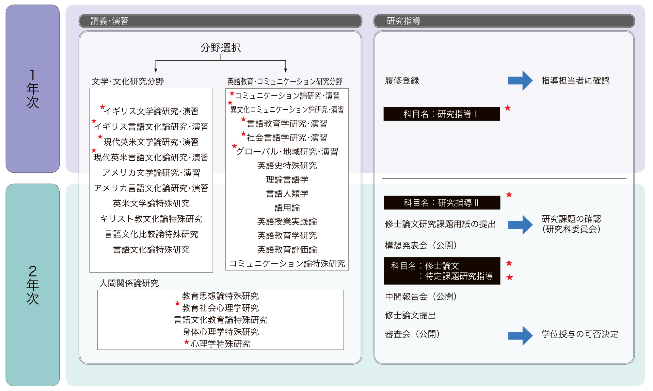Select the 分野選択 heading
Viewport: 653px width, 391px height.
(x=220, y=48)
